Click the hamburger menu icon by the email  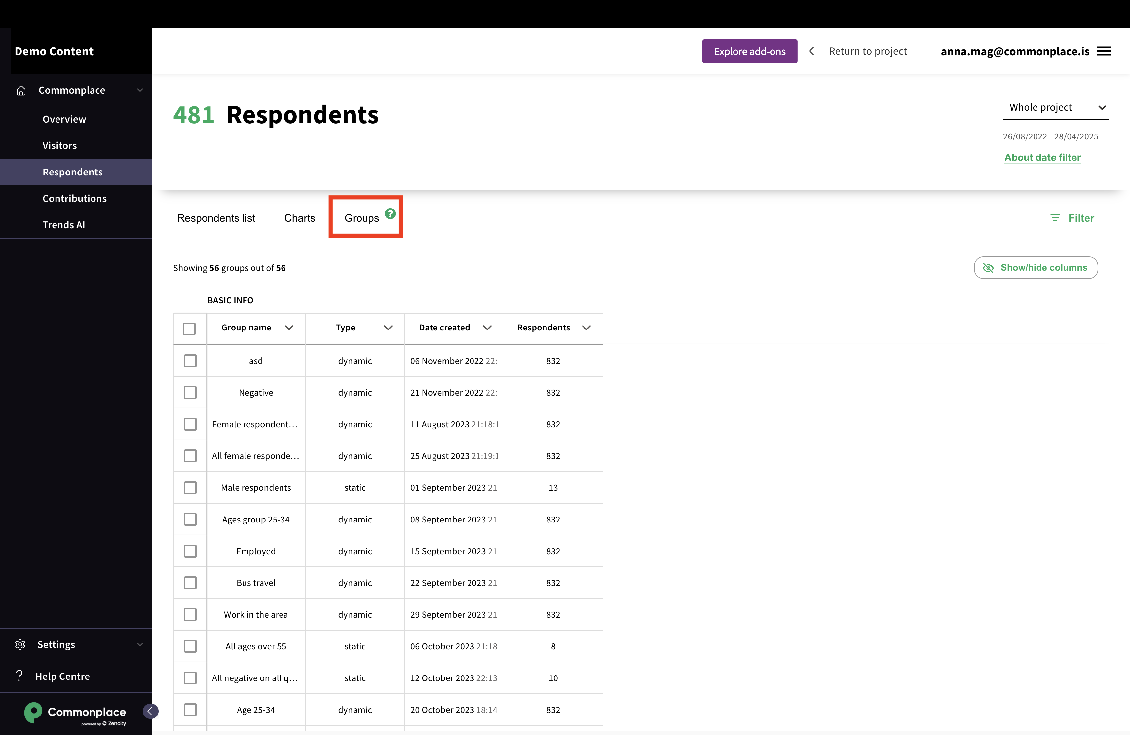[x=1104, y=51]
